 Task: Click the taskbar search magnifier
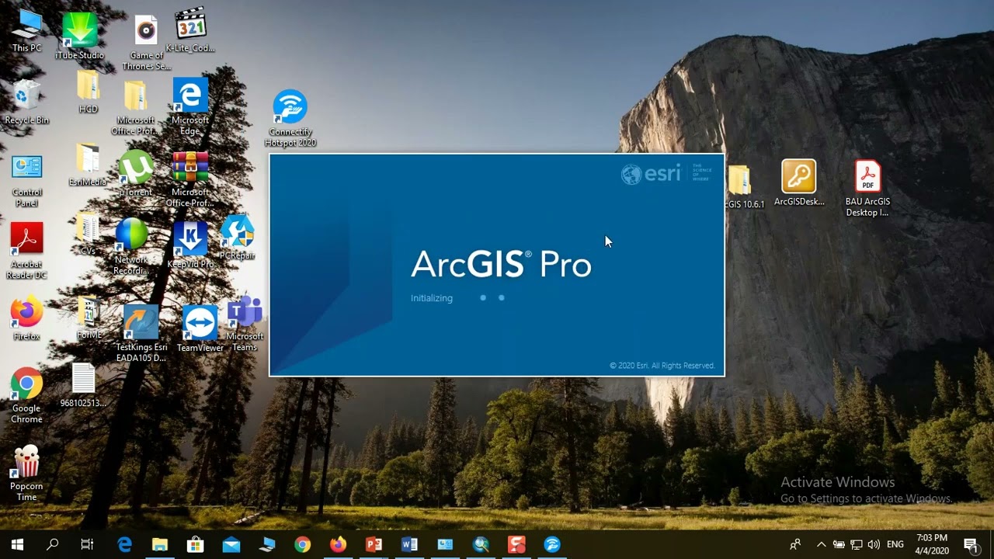[x=52, y=544]
